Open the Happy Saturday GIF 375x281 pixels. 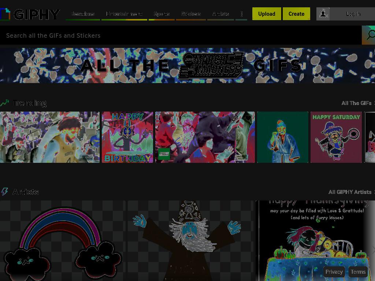tap(336, 137)
